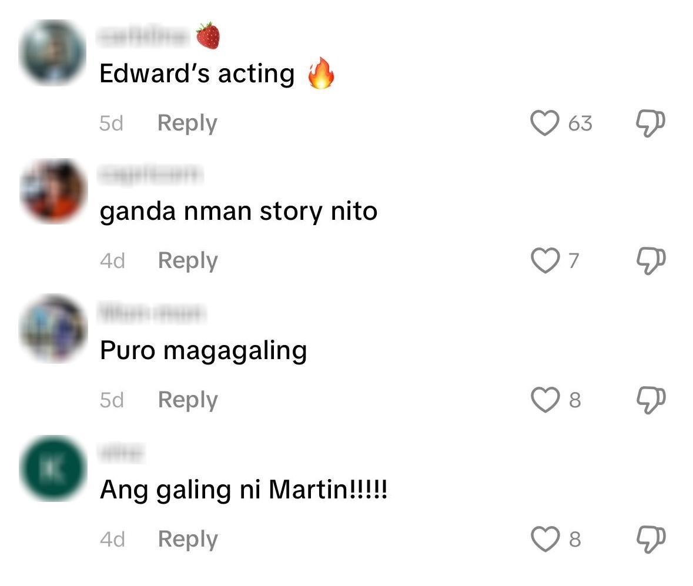693x586 pixels.
Task: Open blurred username above "Puro magagaling"
Action: (x=152, y=313)
